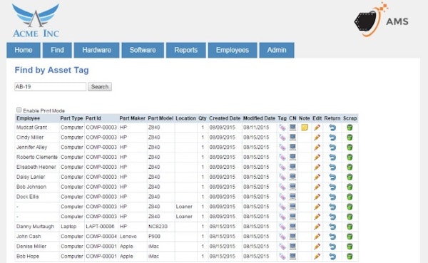Click the Modified Date column header
The image size is (428, 263).
pos(259,118)
